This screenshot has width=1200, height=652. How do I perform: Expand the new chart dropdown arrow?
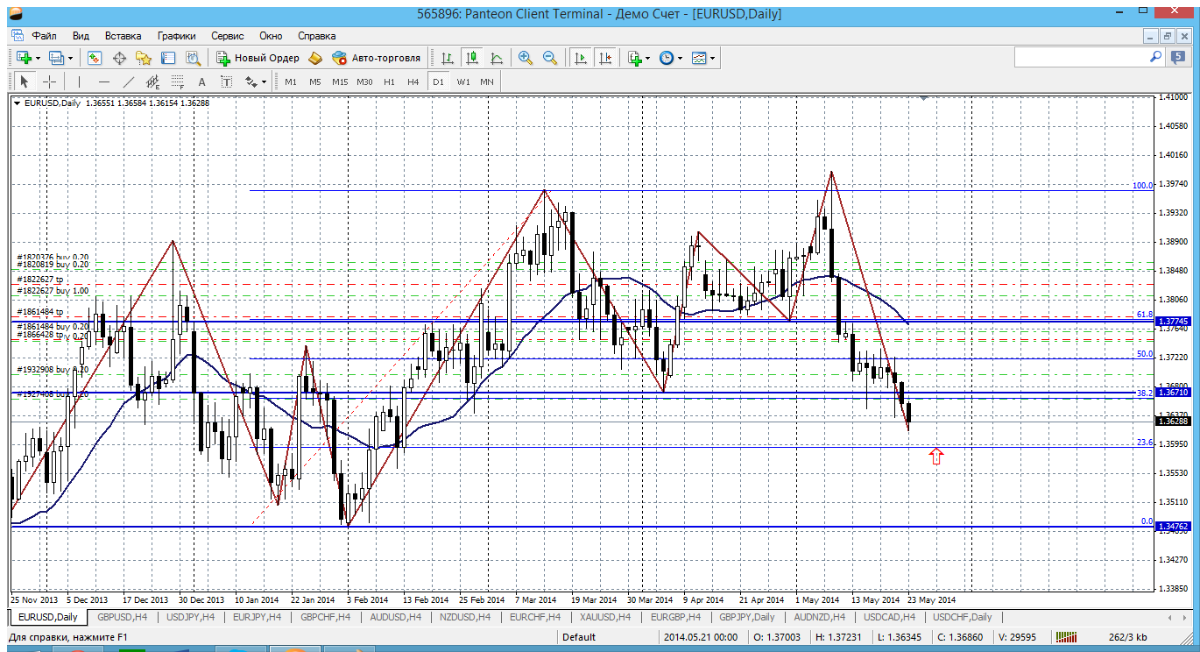point(38,58)
